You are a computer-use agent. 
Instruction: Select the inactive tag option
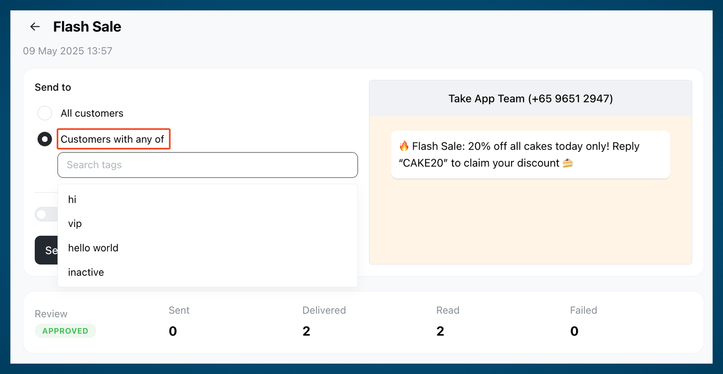tap(208, 272)
